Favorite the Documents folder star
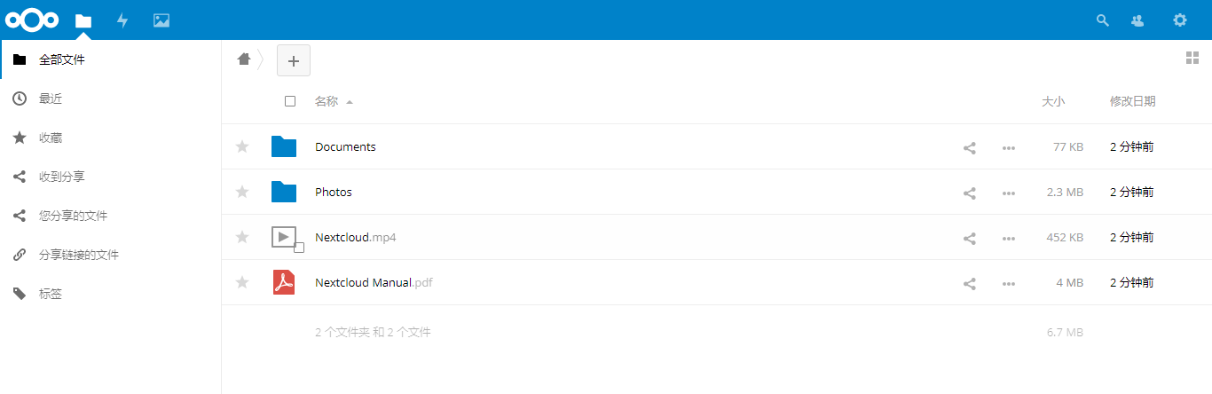Image resolution: width=1212 pixels, height=394 pixels. (242, 146)
